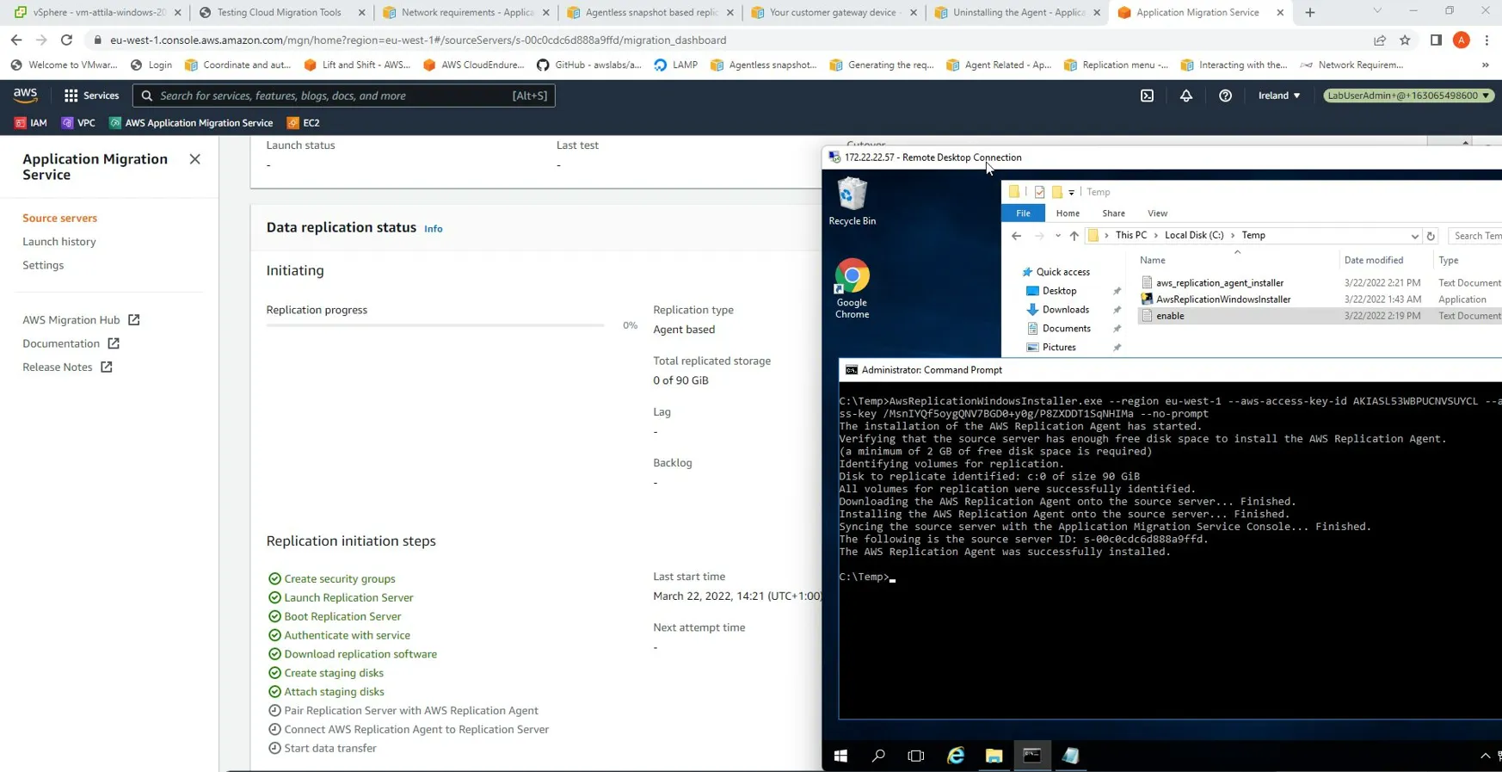Show hidden icons in remote system tray
The image size is (1502, 772).
[x=1485, y=756]
